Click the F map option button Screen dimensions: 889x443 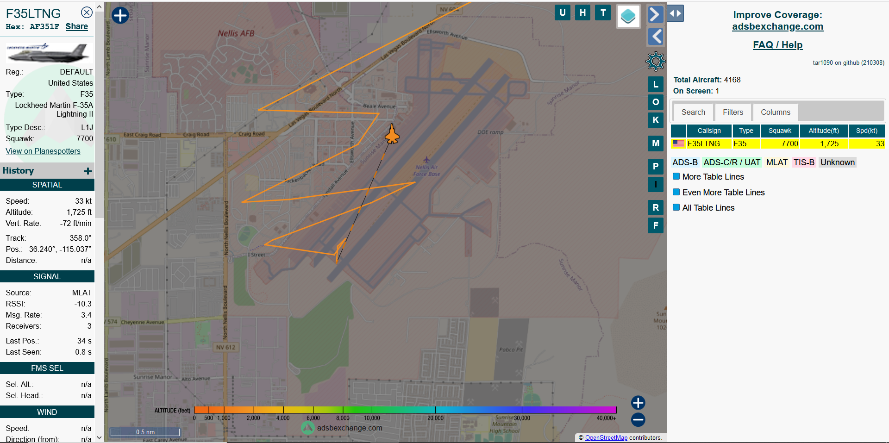click(x=656, y=225)
